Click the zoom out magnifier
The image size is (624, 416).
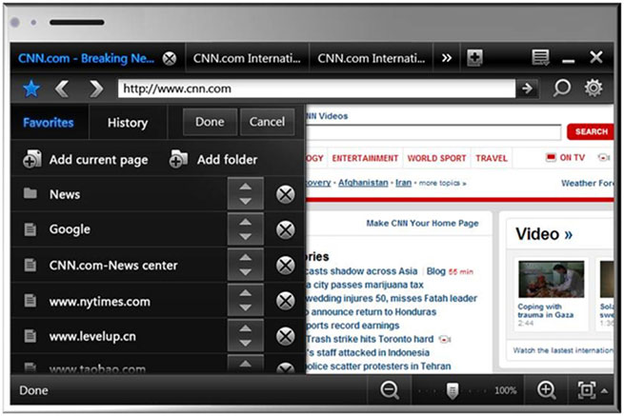(390, 389)
